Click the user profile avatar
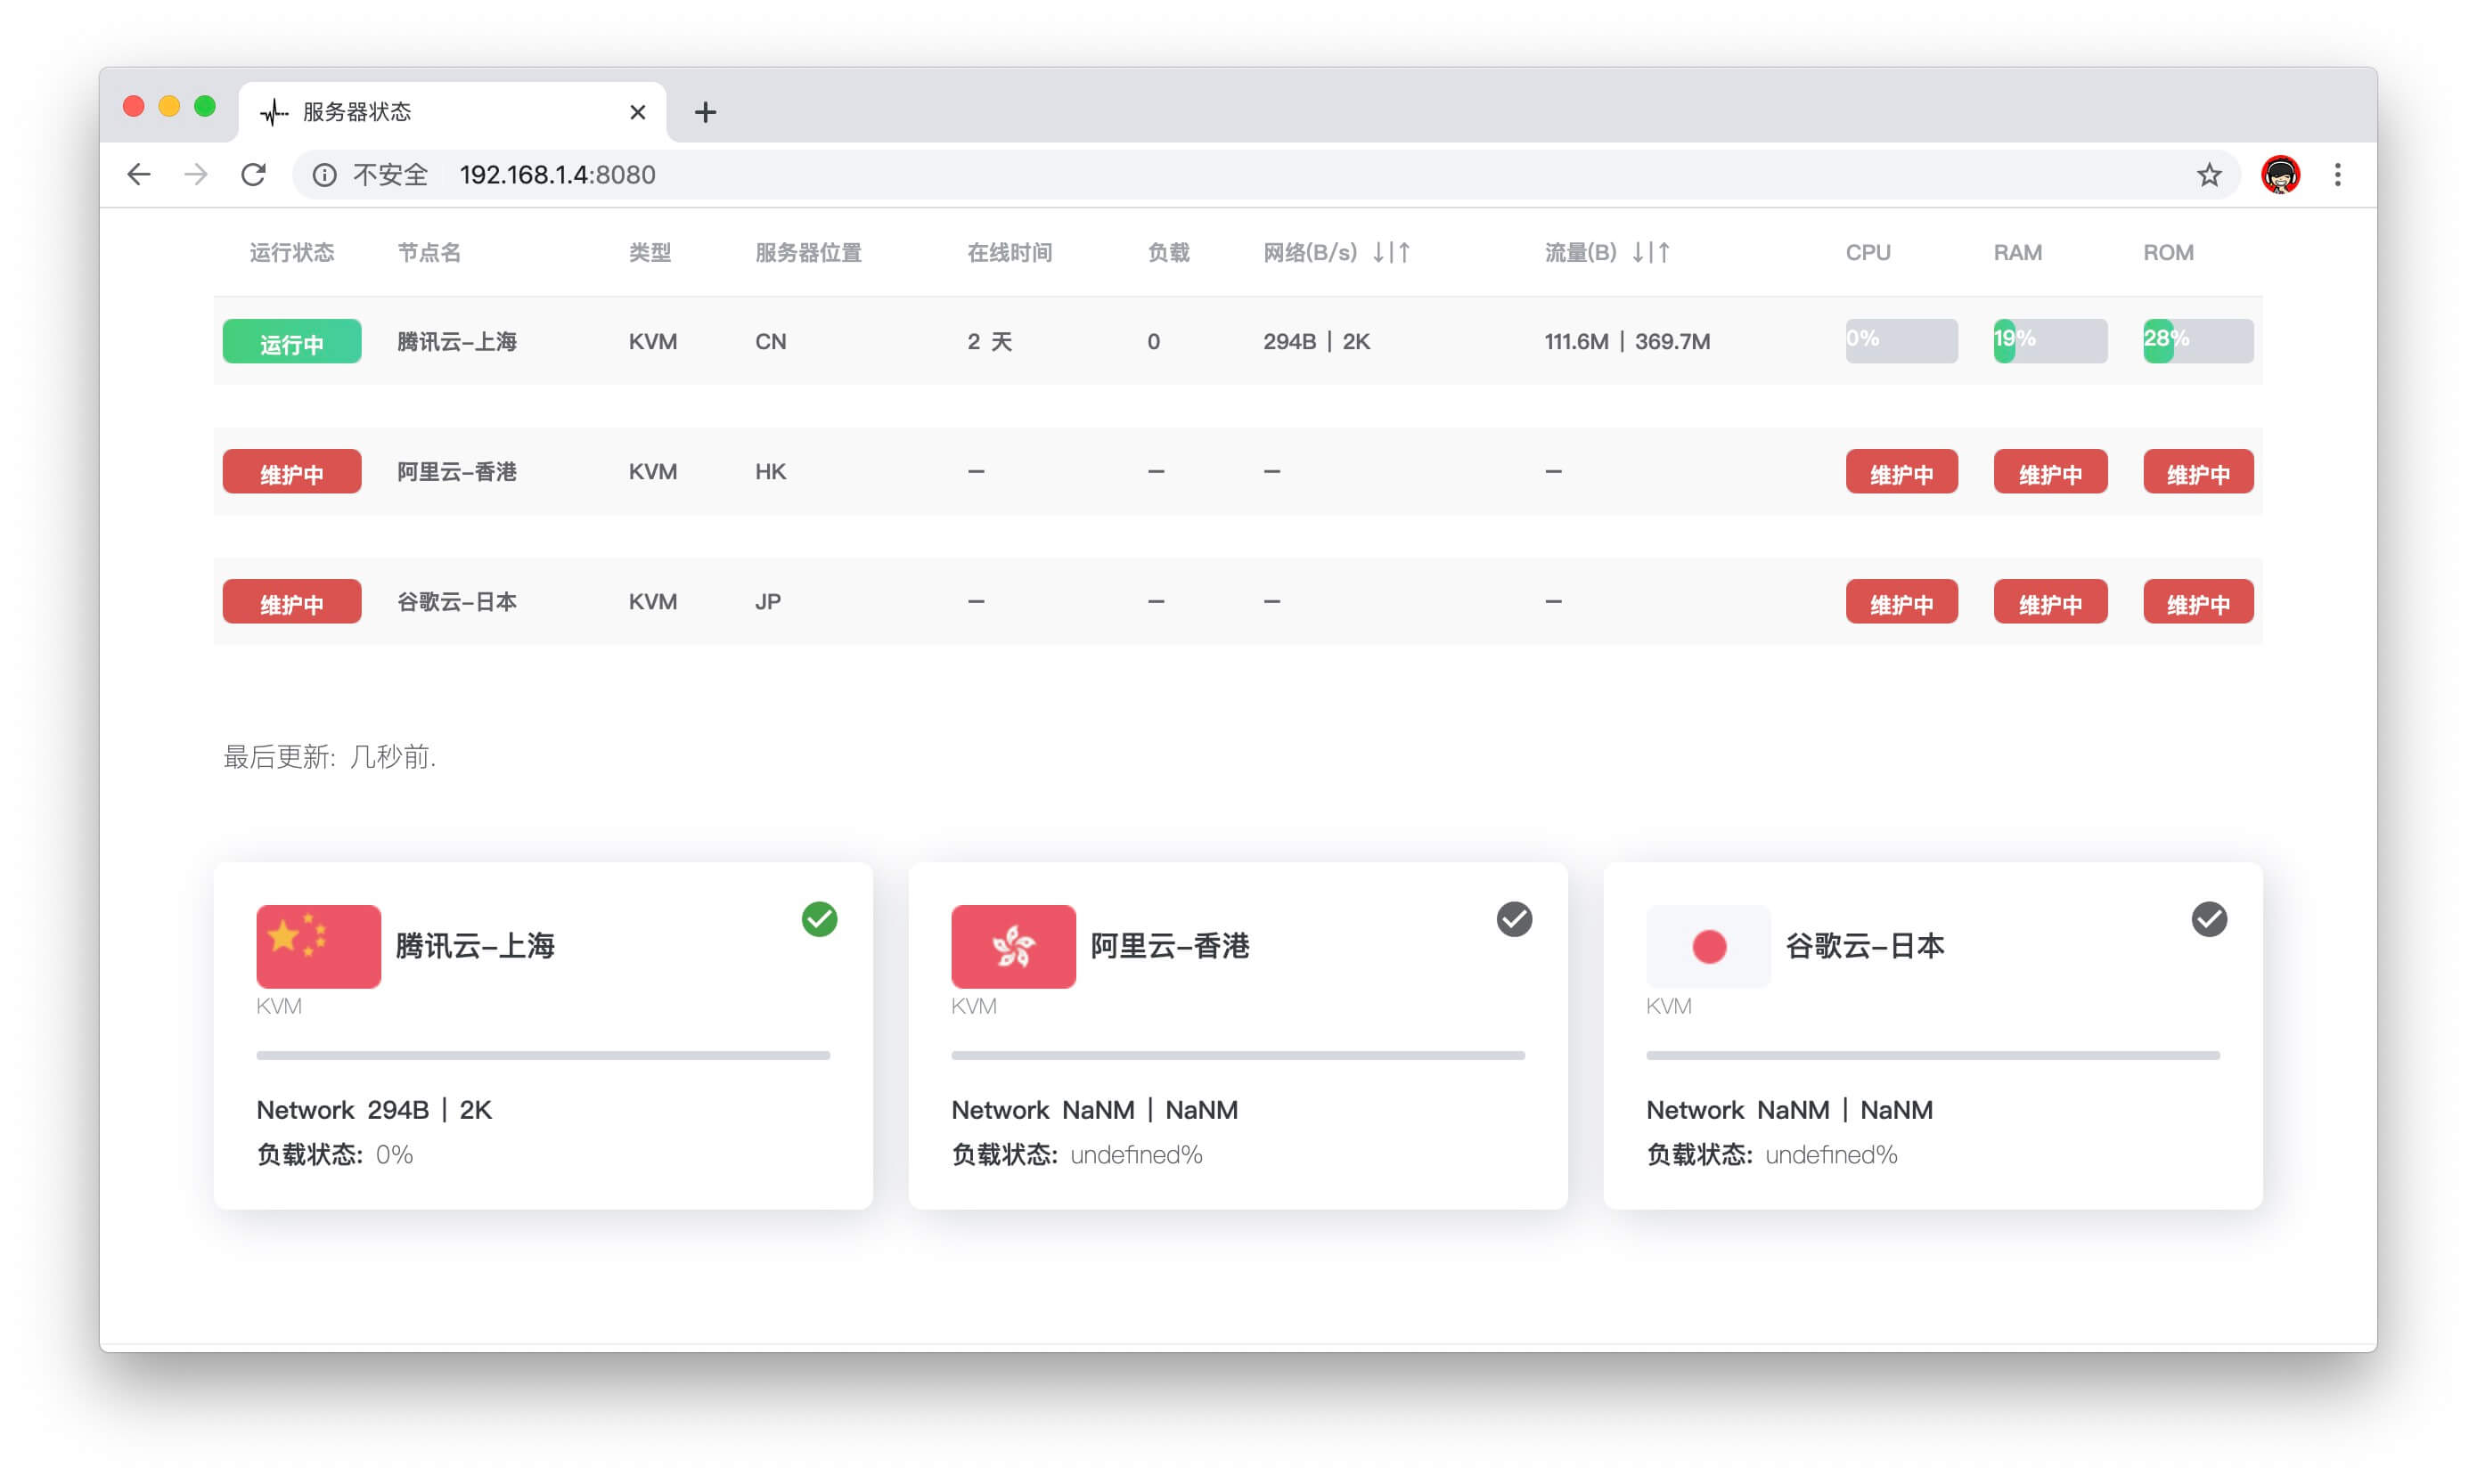The image size is (2477, 1484). [2279, 175]
